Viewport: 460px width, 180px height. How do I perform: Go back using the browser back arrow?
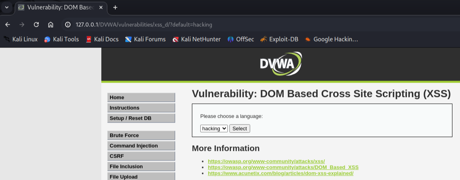click(x=8, y=25)
